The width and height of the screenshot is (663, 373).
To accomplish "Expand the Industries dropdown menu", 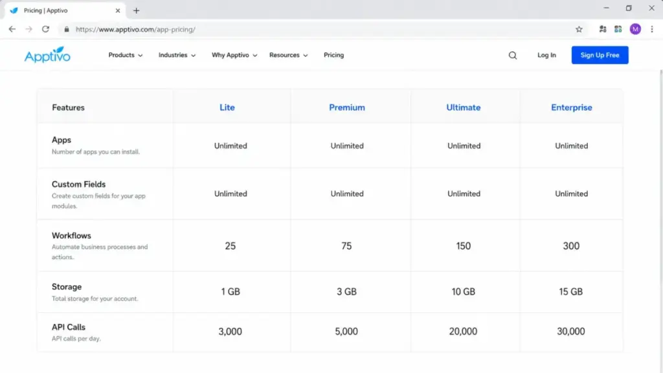I will (177, 55).
